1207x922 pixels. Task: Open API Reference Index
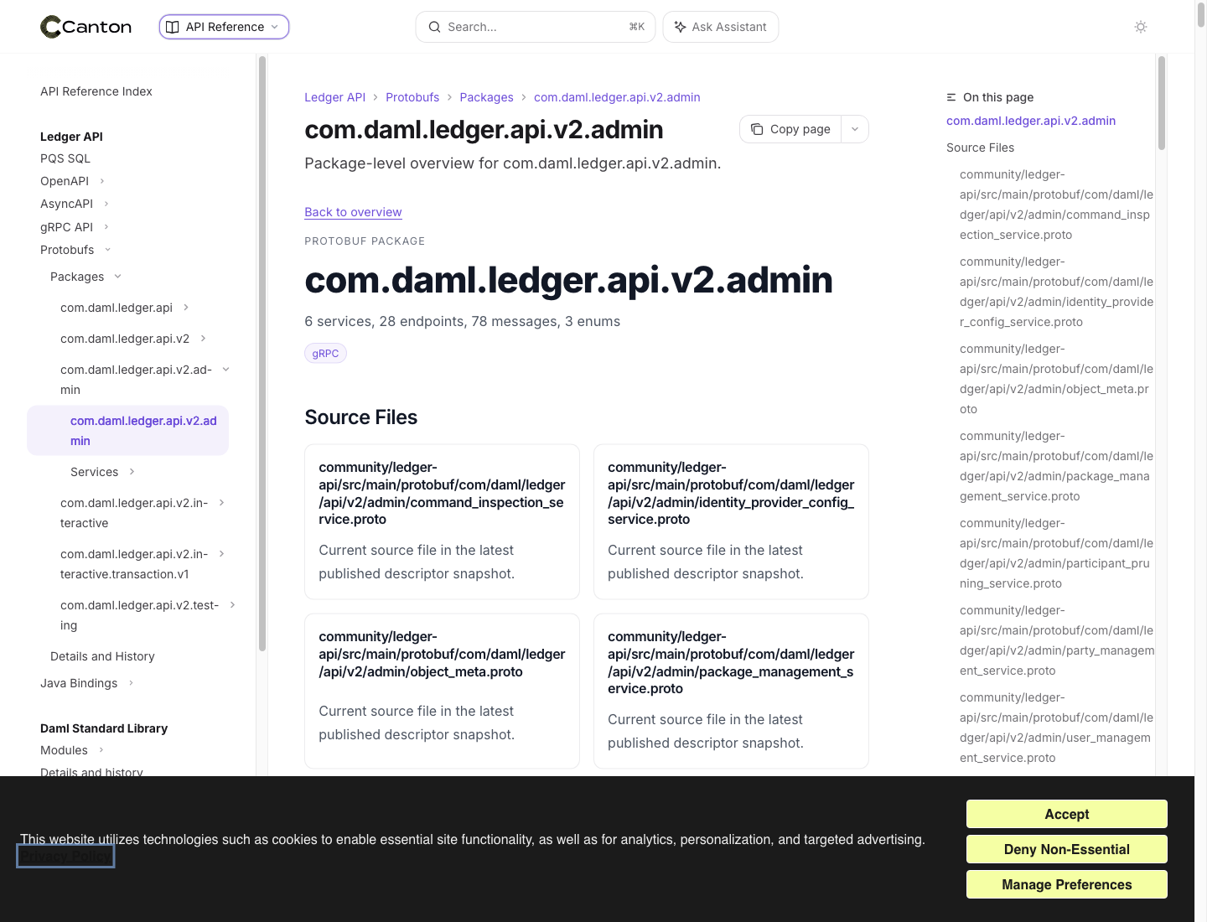click(x=96, y=91)
